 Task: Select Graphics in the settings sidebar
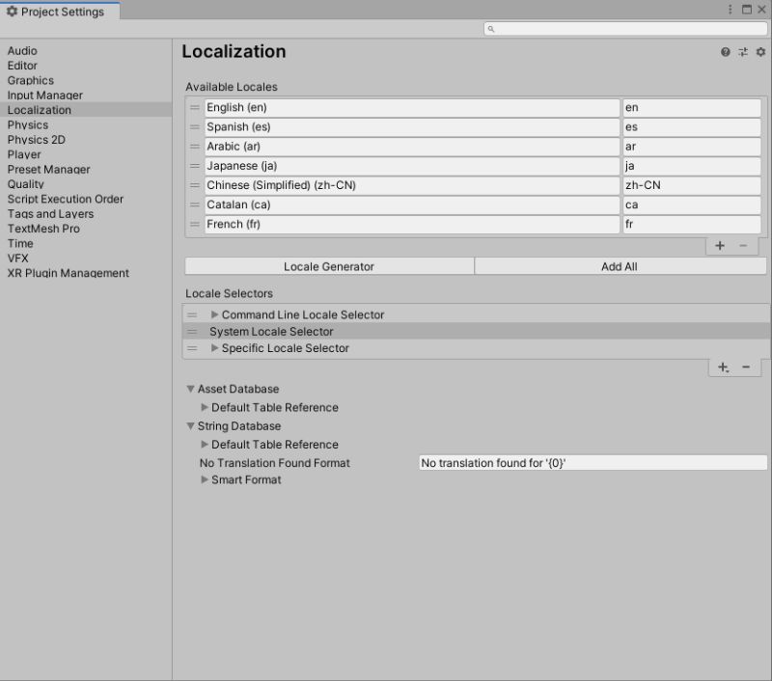[x=30, y=80]
